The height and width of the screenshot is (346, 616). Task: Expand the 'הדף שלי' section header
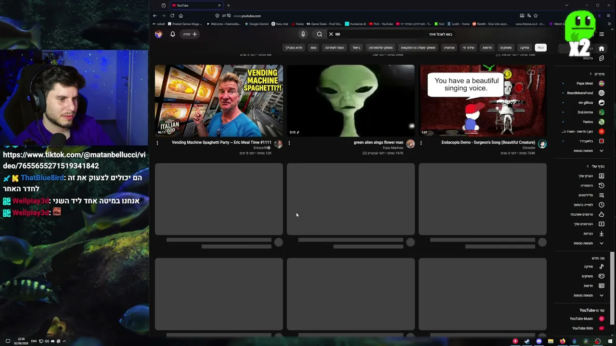[595, 166]
